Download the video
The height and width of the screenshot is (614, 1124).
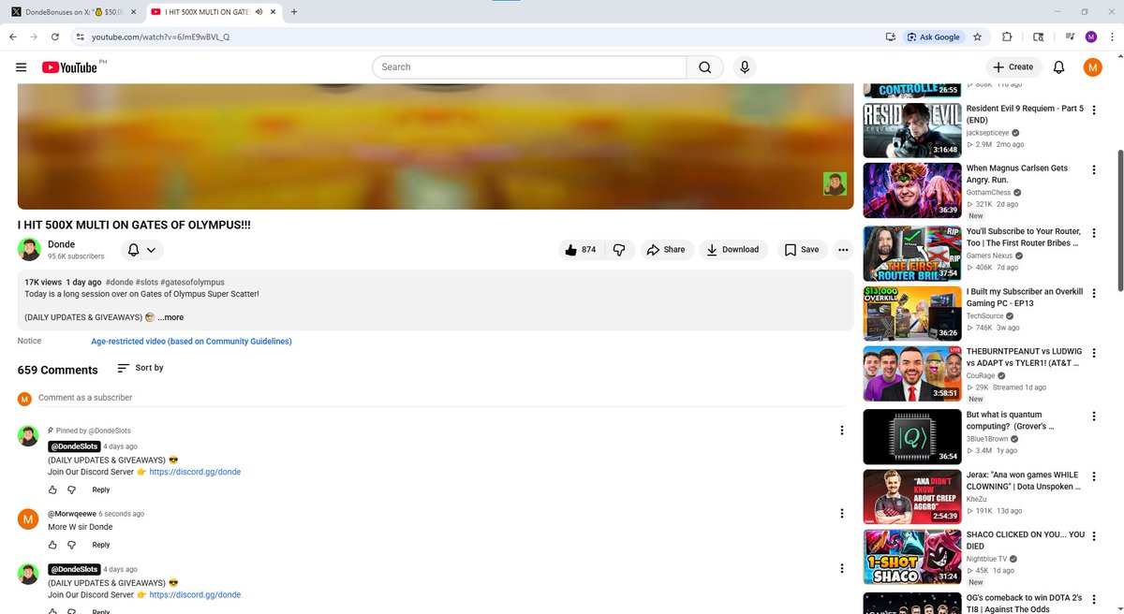click(733, 250)
